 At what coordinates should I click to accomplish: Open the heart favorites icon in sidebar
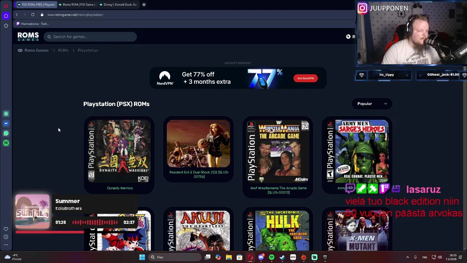coord(6,229)
